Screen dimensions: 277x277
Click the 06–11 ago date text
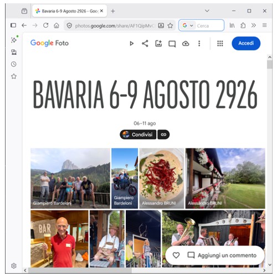click(x=145, y=124)
